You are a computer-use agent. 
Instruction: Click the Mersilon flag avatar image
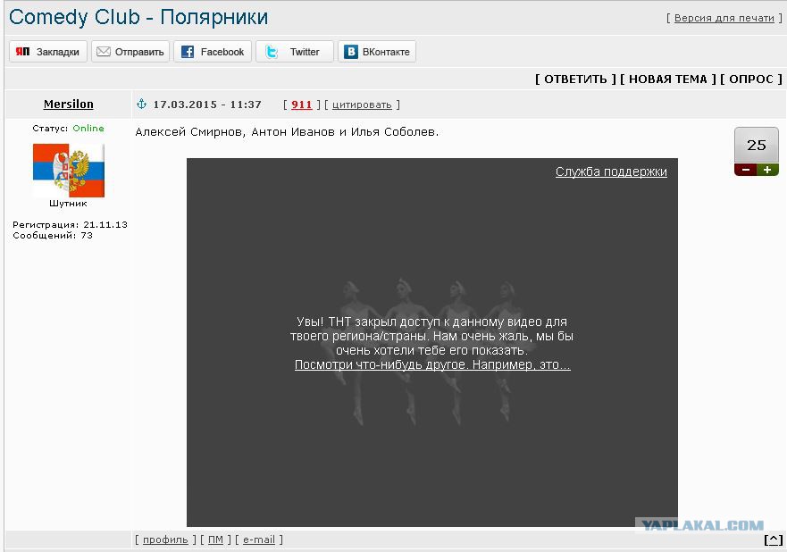coord(69,170)
